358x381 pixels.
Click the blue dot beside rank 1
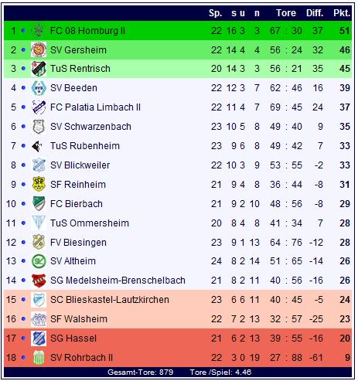[23, 31]
